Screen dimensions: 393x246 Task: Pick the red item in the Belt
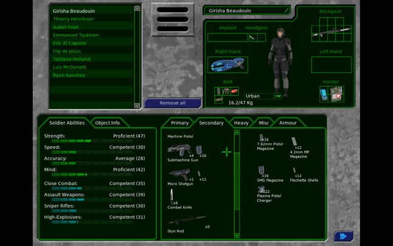235,91
